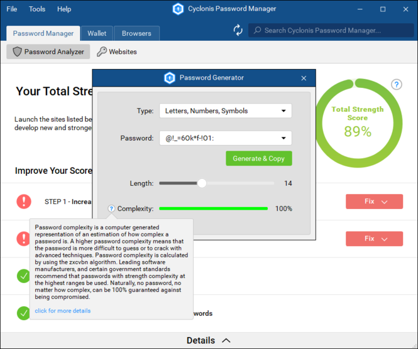Click the Search Cyclonis Password Manager field
The image size is (418, 349).
331,30
